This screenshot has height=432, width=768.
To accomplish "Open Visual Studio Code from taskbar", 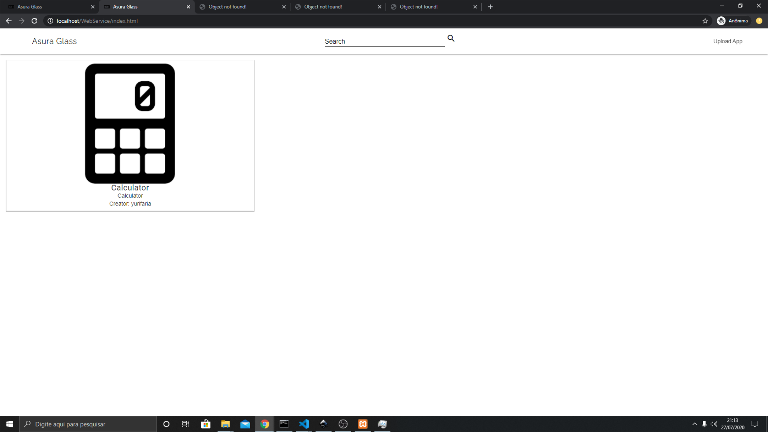I will (304, 424).
